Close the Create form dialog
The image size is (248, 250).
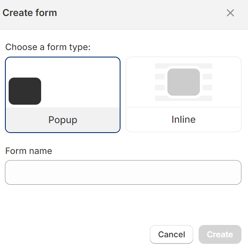(230, 13)
